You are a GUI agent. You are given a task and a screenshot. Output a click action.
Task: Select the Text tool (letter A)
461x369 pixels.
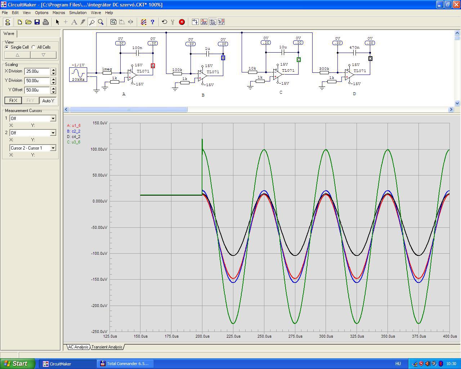pyautogui.click(x=74, y=22)
